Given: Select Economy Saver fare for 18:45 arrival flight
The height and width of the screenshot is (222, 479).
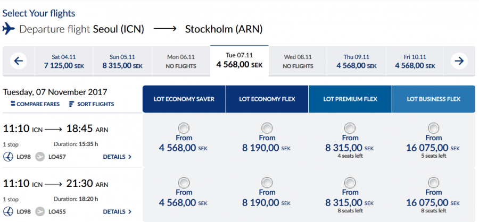Looking at the screenshot, I should [x=184, y=128].
